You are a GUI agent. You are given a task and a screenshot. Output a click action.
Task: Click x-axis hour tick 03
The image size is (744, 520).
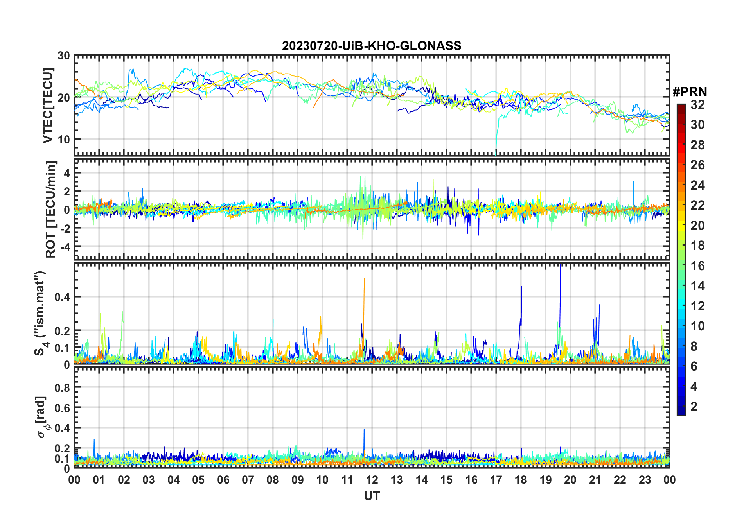pyautogui.click(x=149, y=480)
